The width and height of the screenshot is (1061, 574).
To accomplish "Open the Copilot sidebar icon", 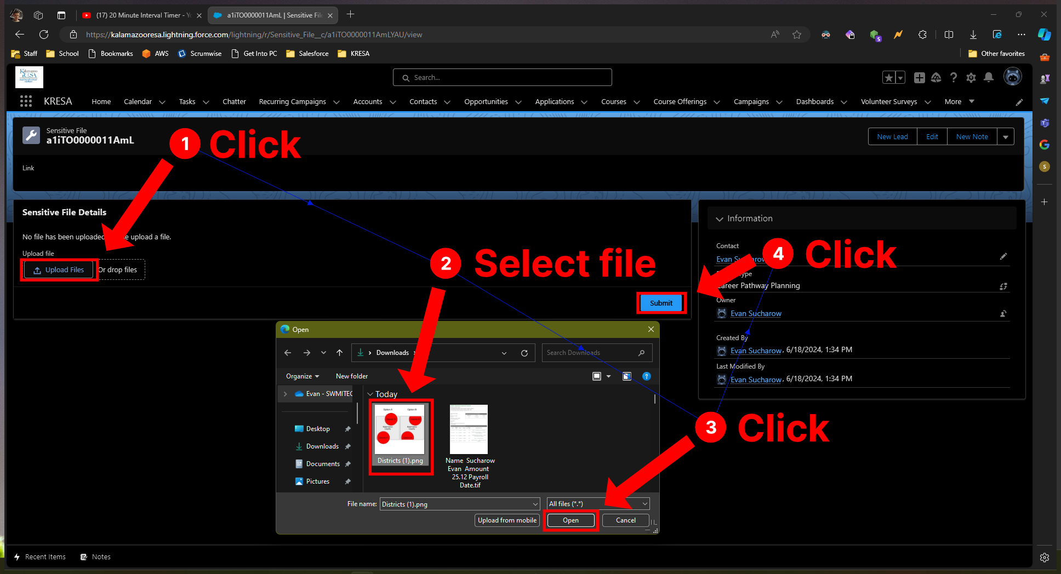I will [1045, 35].
